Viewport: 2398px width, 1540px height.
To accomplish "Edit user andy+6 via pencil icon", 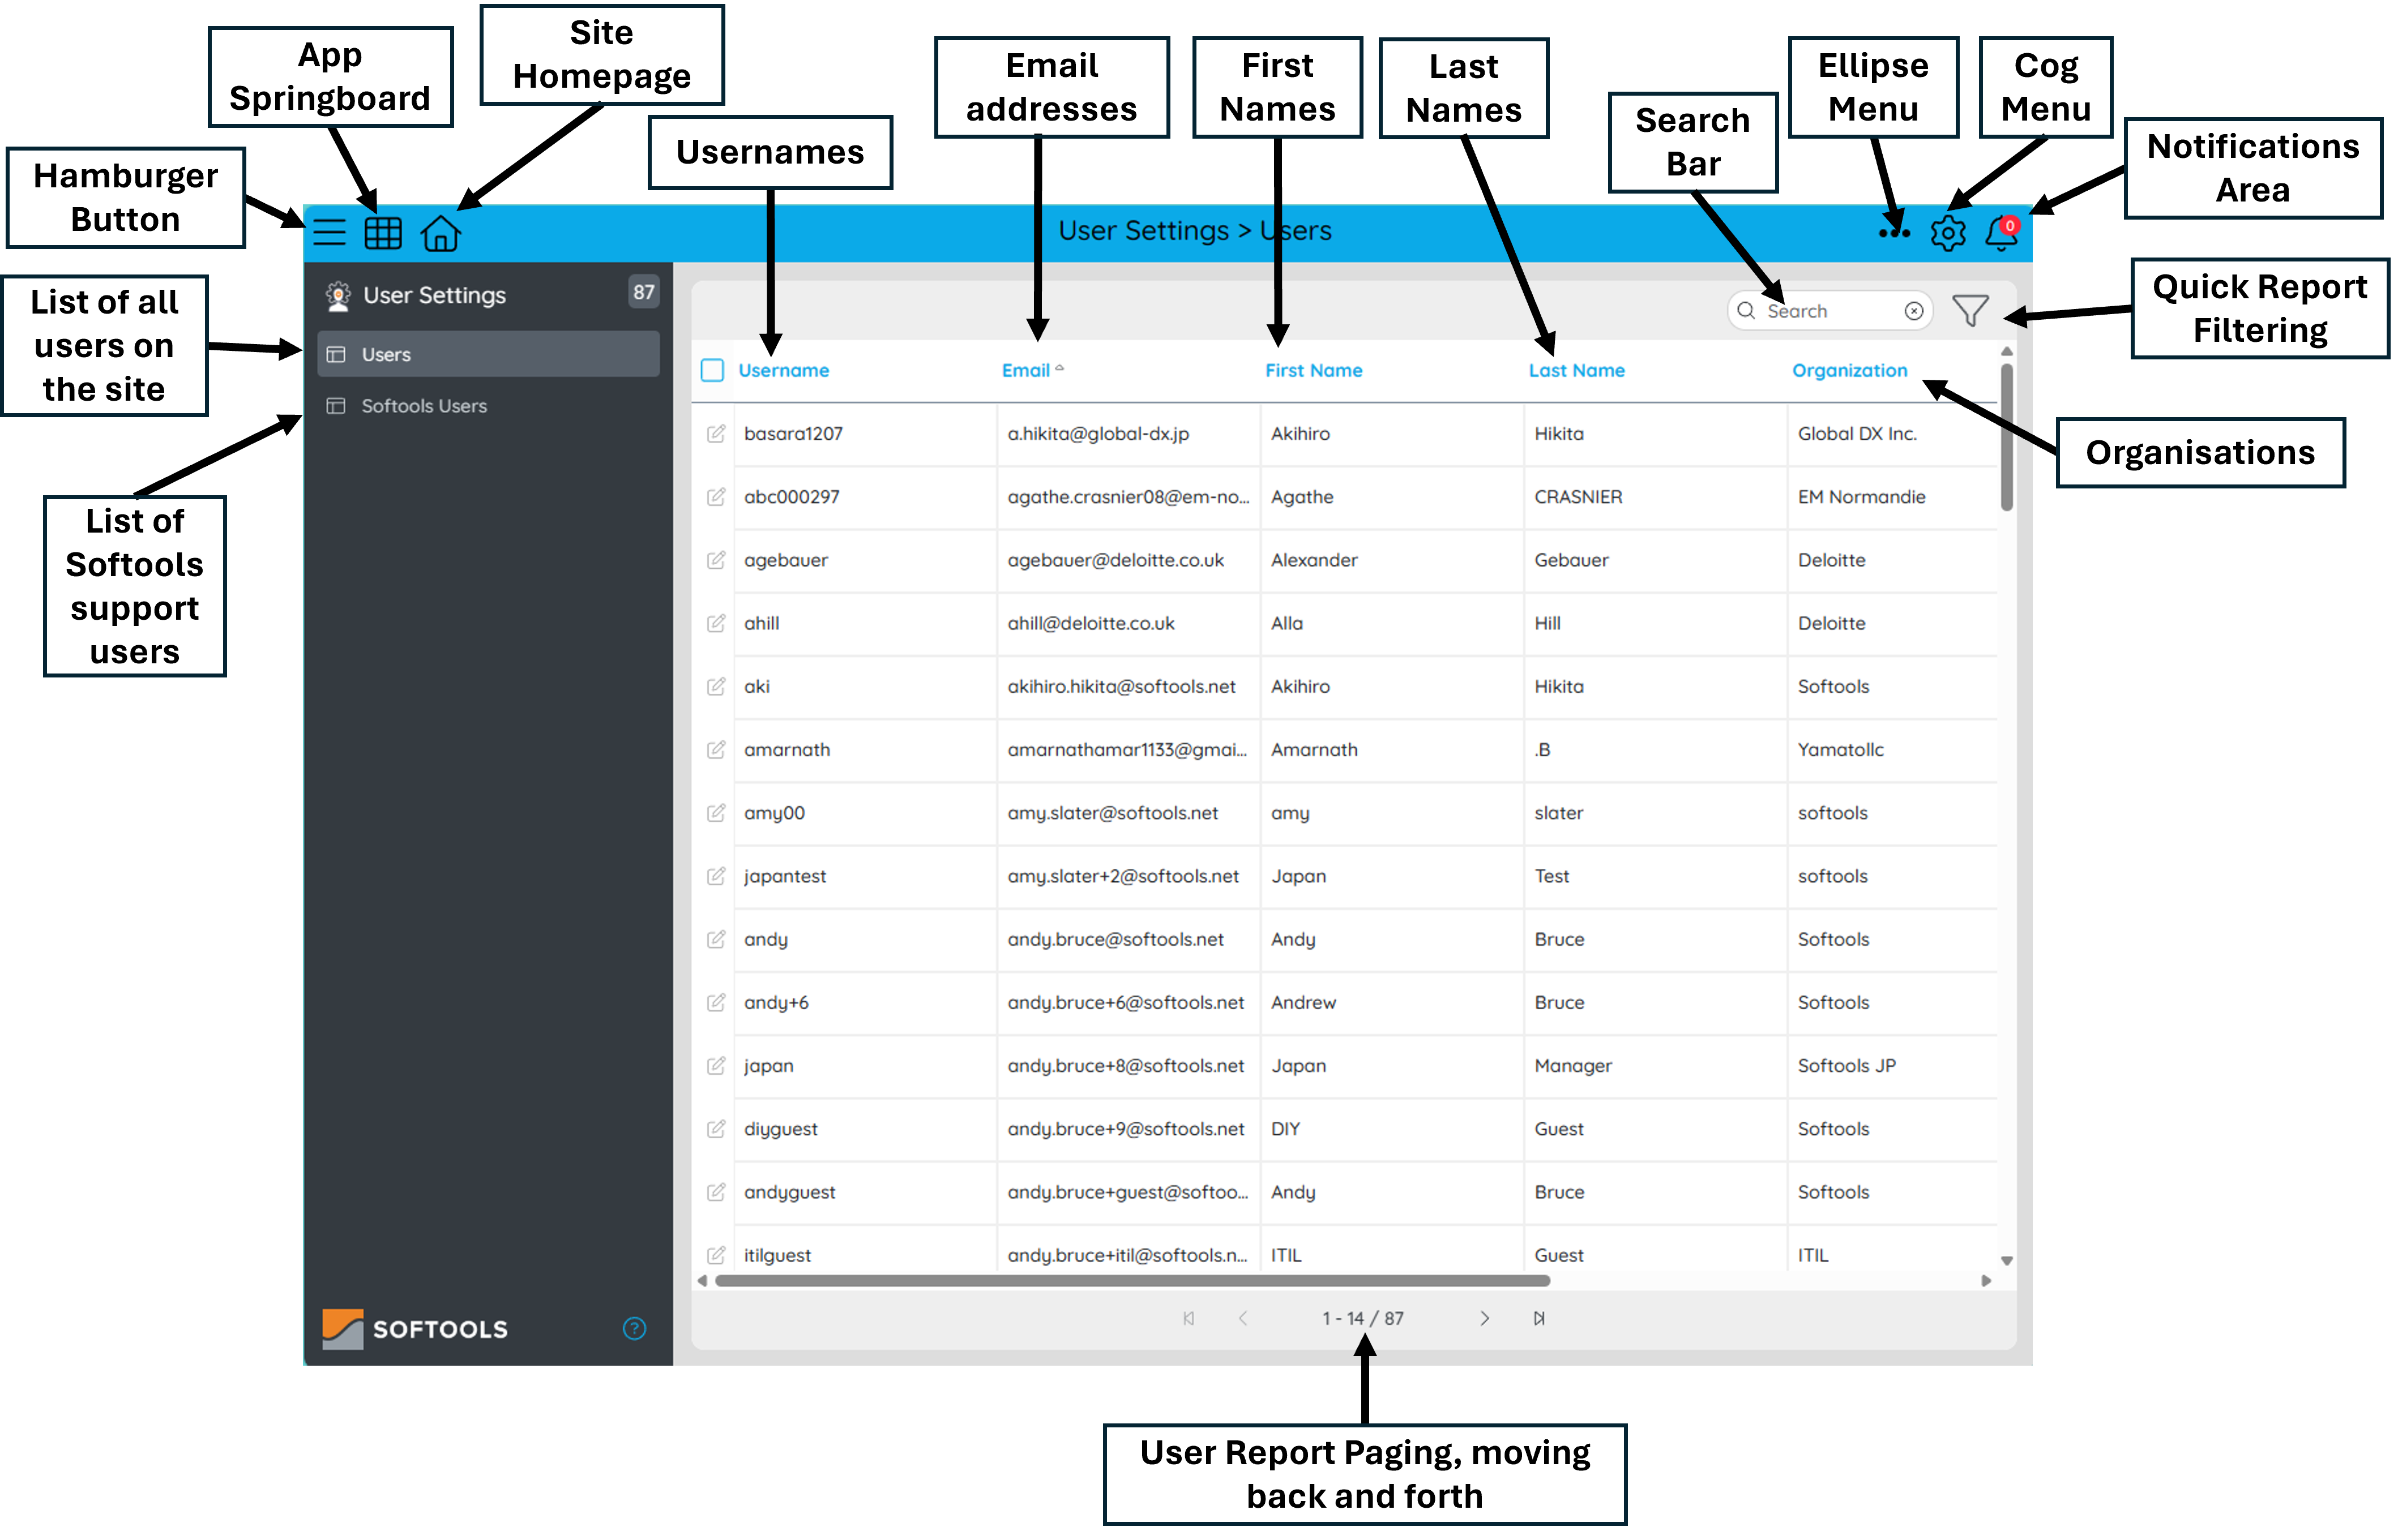I will coord(715,1002).
